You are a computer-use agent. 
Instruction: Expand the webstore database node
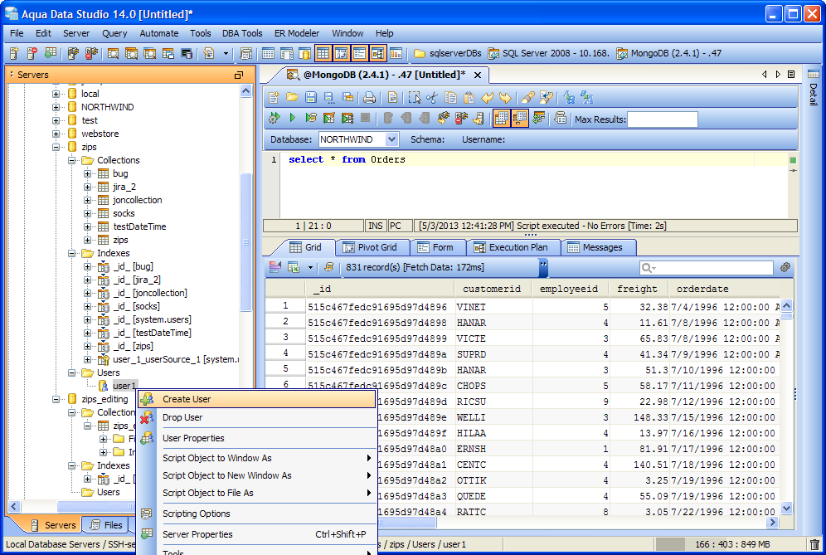coord(56,134)
